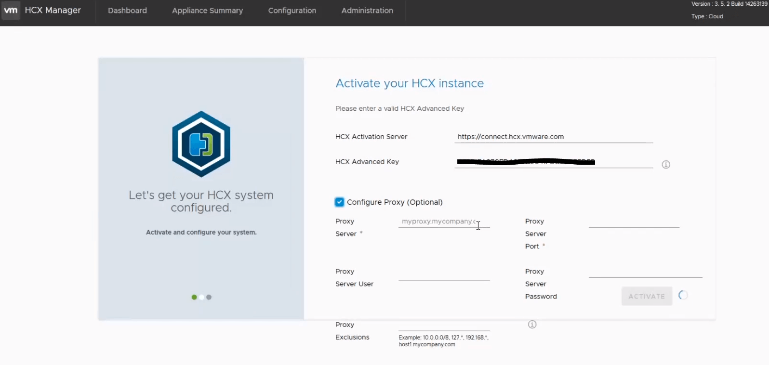Select the gray third step dot
Screen dimensions: 769x365
click(x=209, y=297)
